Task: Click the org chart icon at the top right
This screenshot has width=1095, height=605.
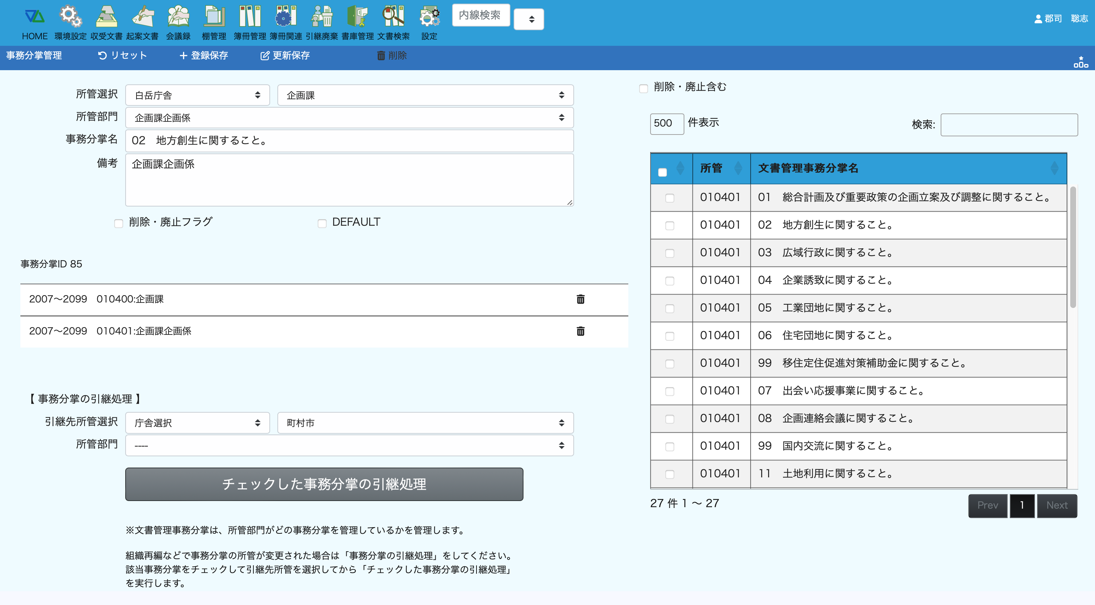Action: (1080, 63)
